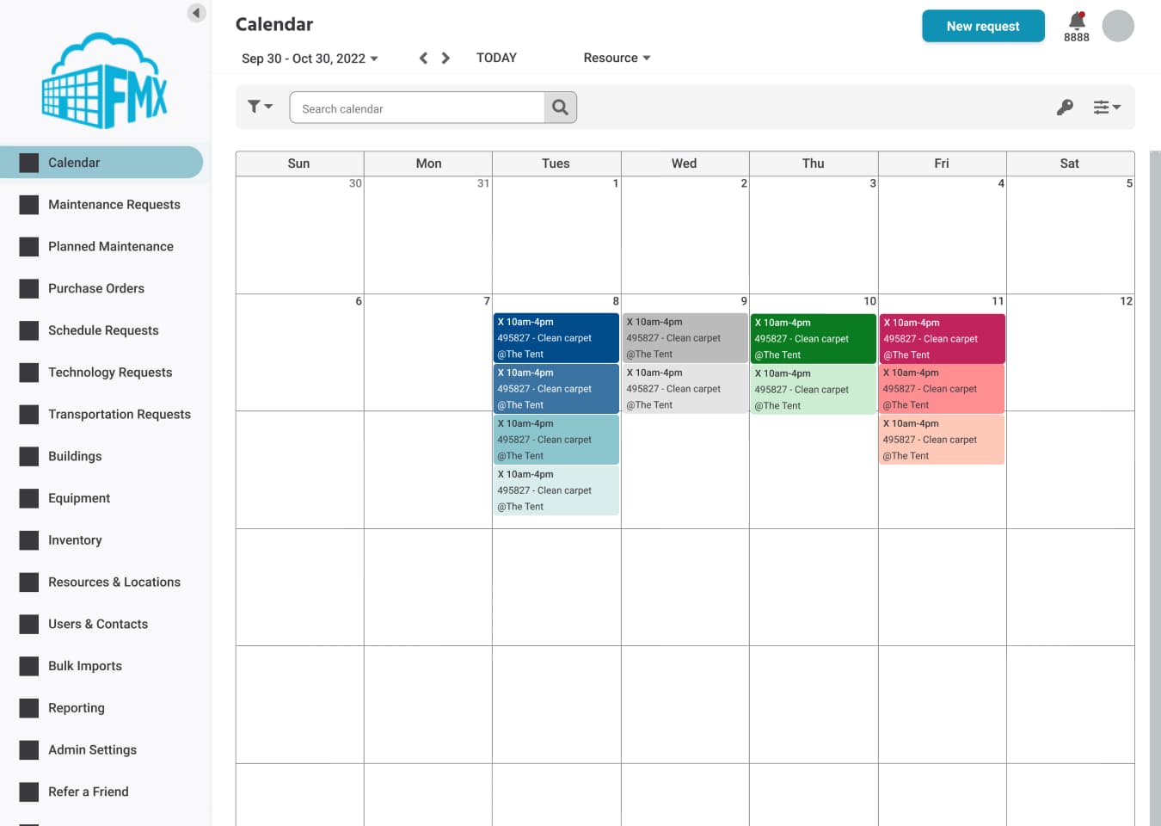The width and height of the screenshot is (1161, 826).
Task: Open the dark green Clean carpet event Thursday
Action: pos(813,338)
